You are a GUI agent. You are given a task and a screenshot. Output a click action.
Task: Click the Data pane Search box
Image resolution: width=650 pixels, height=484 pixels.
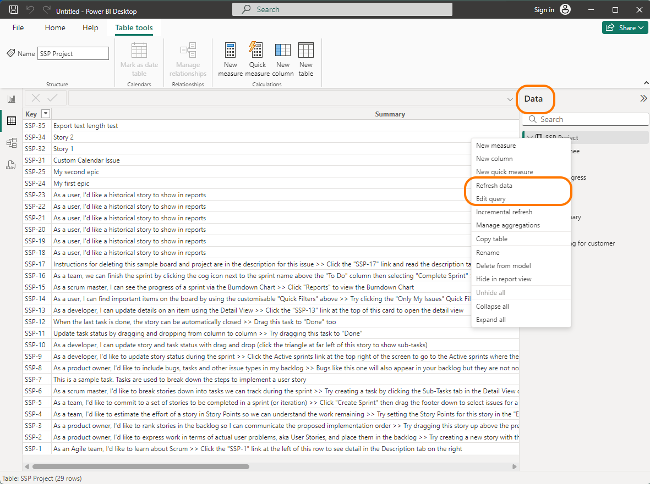pyautogui.click(x=585, y=119)
